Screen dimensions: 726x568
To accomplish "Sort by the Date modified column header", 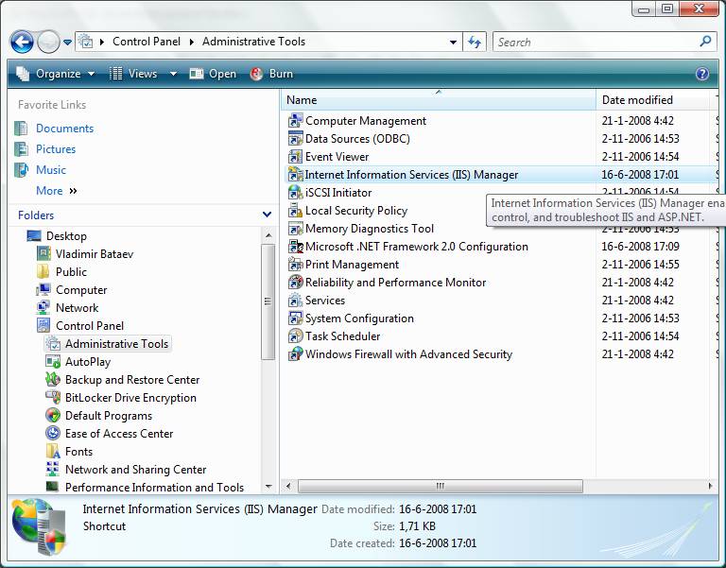I will (x=637, y=100).
